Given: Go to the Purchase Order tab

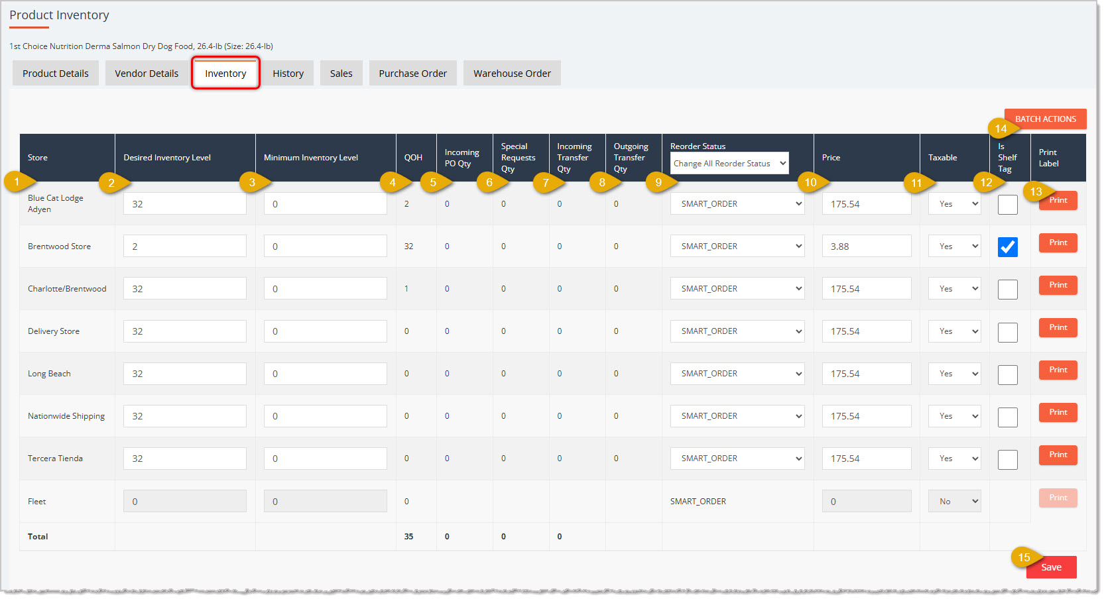Looking at the screenshot, I should click(413, 74).
